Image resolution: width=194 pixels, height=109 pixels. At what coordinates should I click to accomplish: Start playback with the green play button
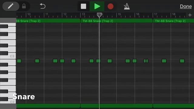pyautogui.click(x=97, y=6)
